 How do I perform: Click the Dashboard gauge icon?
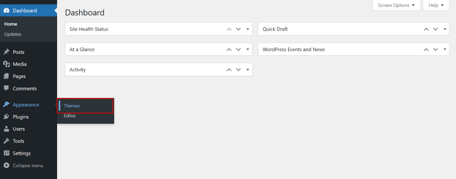(6, 10)
